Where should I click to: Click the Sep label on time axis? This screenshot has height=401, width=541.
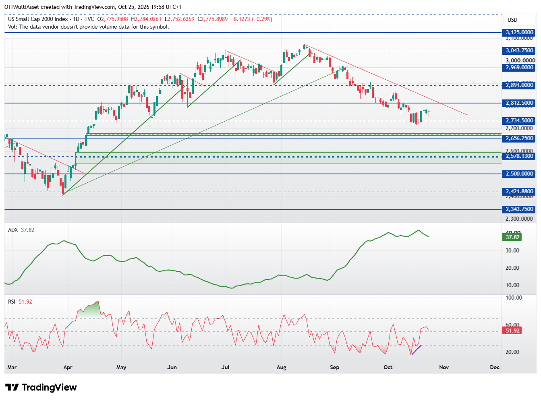[x=335, y=367]
